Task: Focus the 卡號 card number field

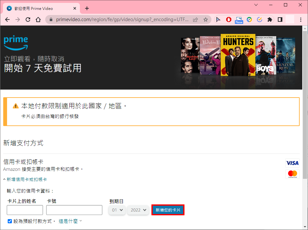Action: [74, 210]
